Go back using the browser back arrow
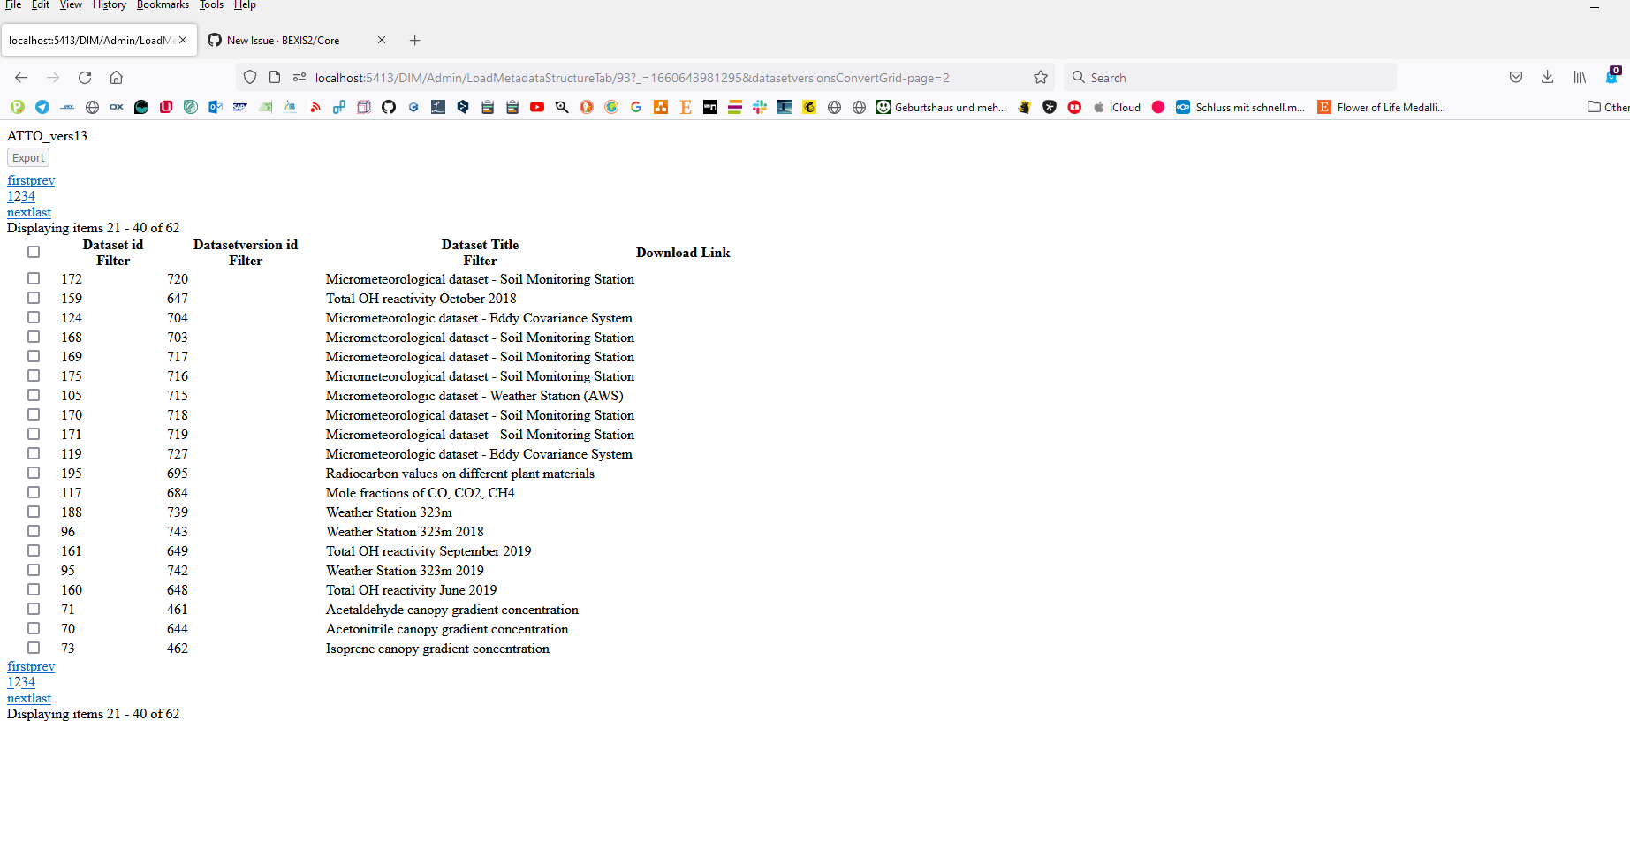The width and height of the screenshot is (1630, 842). [x=21, y=78]
